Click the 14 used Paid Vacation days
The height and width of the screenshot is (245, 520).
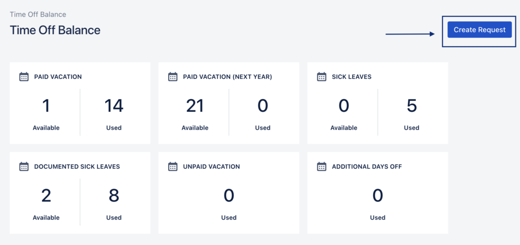(x=114, y=106)
